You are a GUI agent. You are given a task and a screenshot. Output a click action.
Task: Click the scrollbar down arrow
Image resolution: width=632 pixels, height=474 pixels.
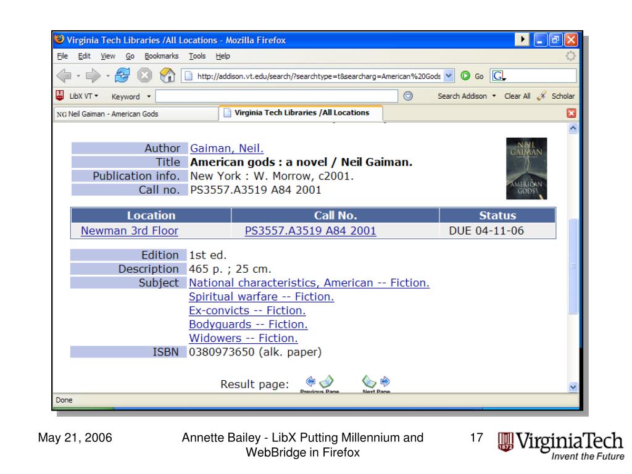tap(573, 387)
